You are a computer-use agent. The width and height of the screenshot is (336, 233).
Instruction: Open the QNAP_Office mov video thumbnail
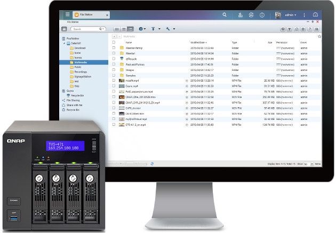tap(122, 97)
